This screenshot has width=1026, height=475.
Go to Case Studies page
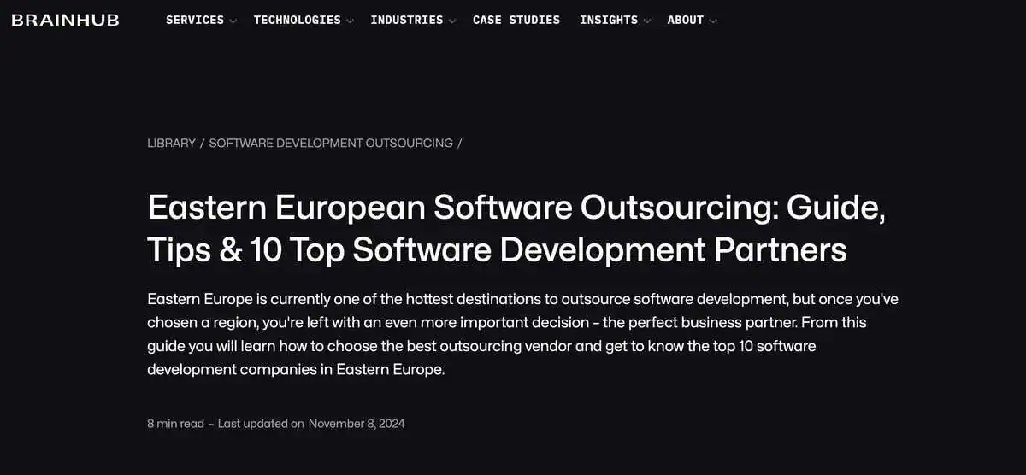[516, 20]
